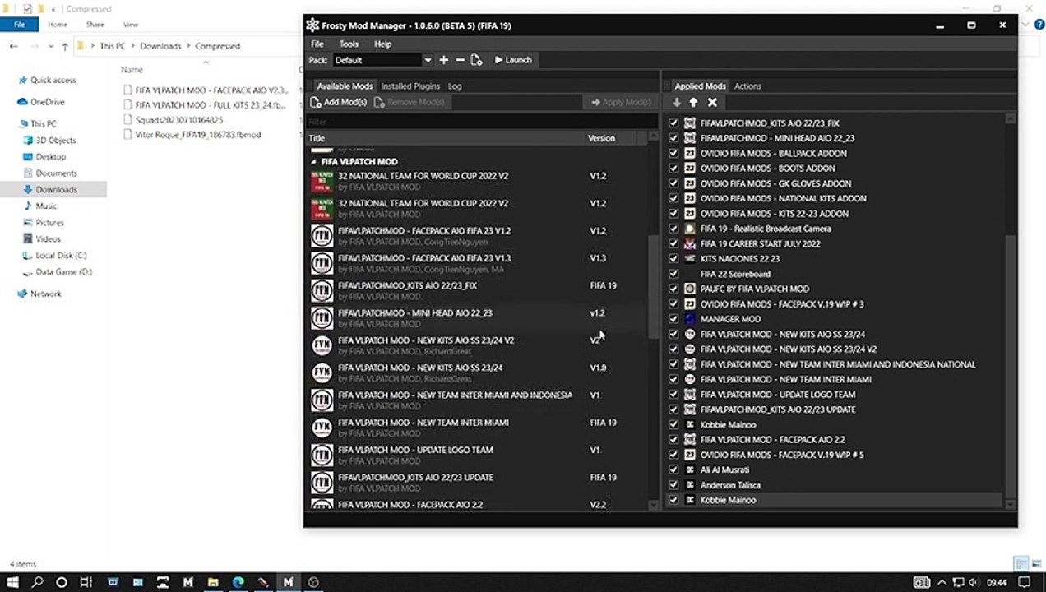Screen dimensions: 1046x592
Task: Click the Launch button
Action: coord(512,60)
